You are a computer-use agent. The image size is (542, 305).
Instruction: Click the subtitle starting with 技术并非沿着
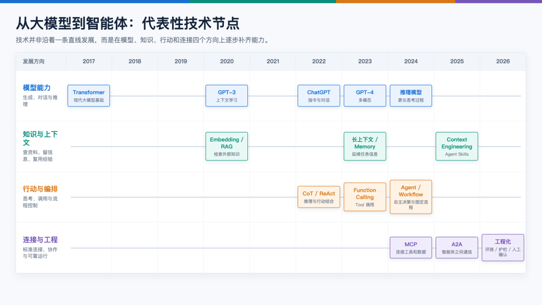143,40
